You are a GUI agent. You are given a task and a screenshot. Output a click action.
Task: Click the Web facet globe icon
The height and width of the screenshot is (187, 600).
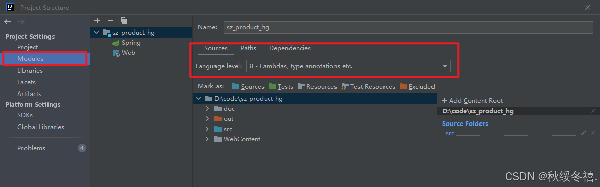[x=116, y=53]
